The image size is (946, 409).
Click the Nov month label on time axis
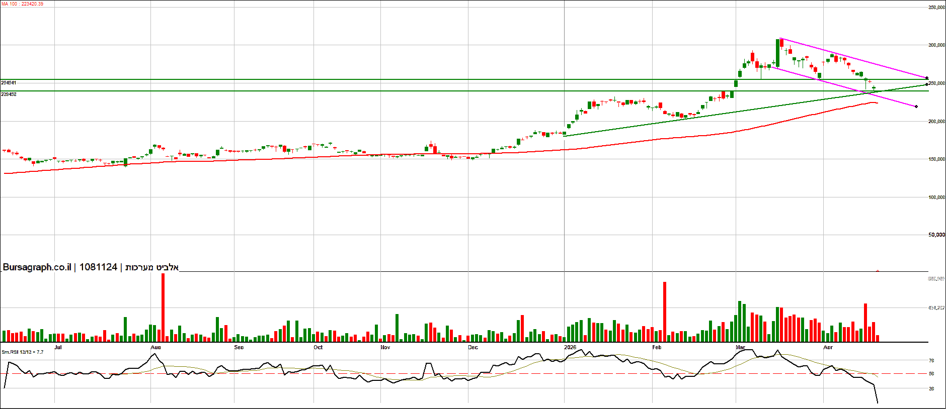click(x=385, y=348)
